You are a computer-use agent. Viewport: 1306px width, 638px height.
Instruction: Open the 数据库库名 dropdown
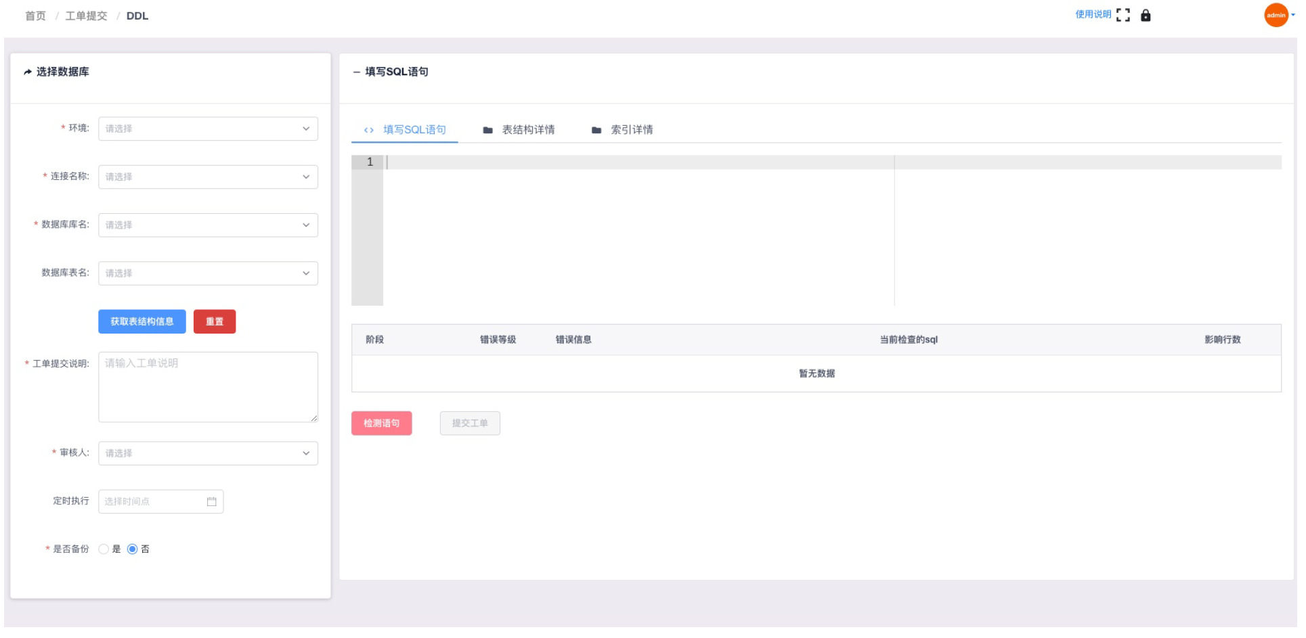pos(208,225)
